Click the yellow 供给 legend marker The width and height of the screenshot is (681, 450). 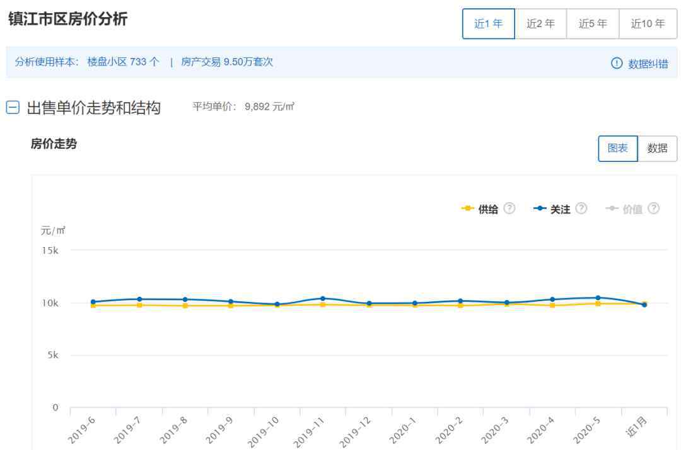coord(468,209)
